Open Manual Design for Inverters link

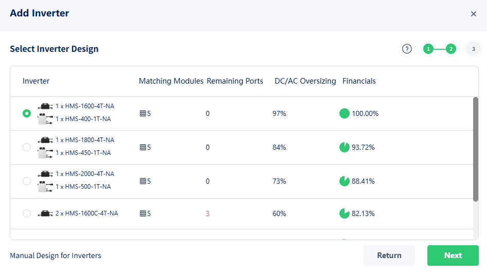pos(56,256)
